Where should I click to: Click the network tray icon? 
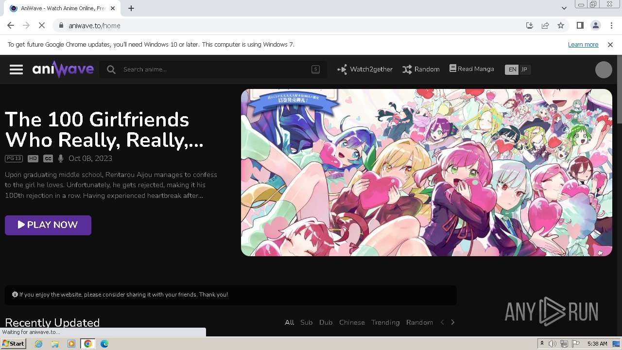click(x=564, y=344)
